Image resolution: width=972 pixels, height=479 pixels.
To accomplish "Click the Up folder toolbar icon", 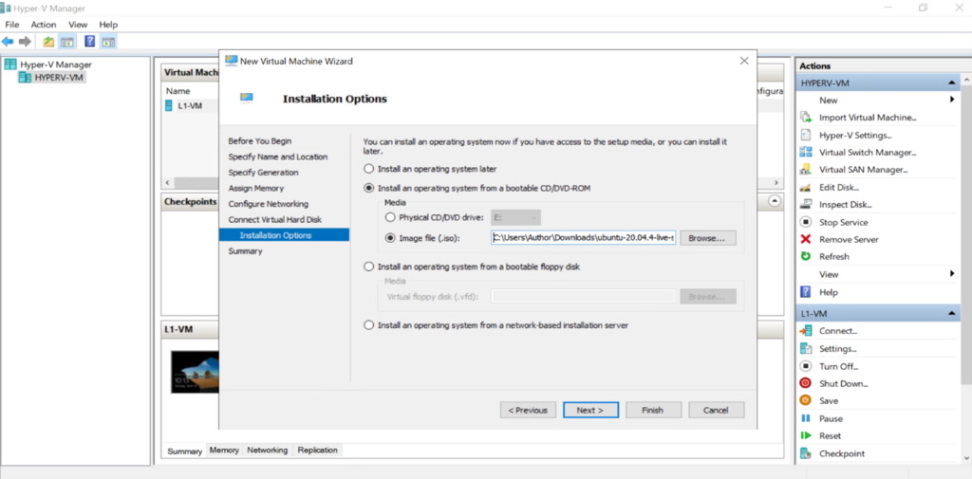I will point(48,42).
